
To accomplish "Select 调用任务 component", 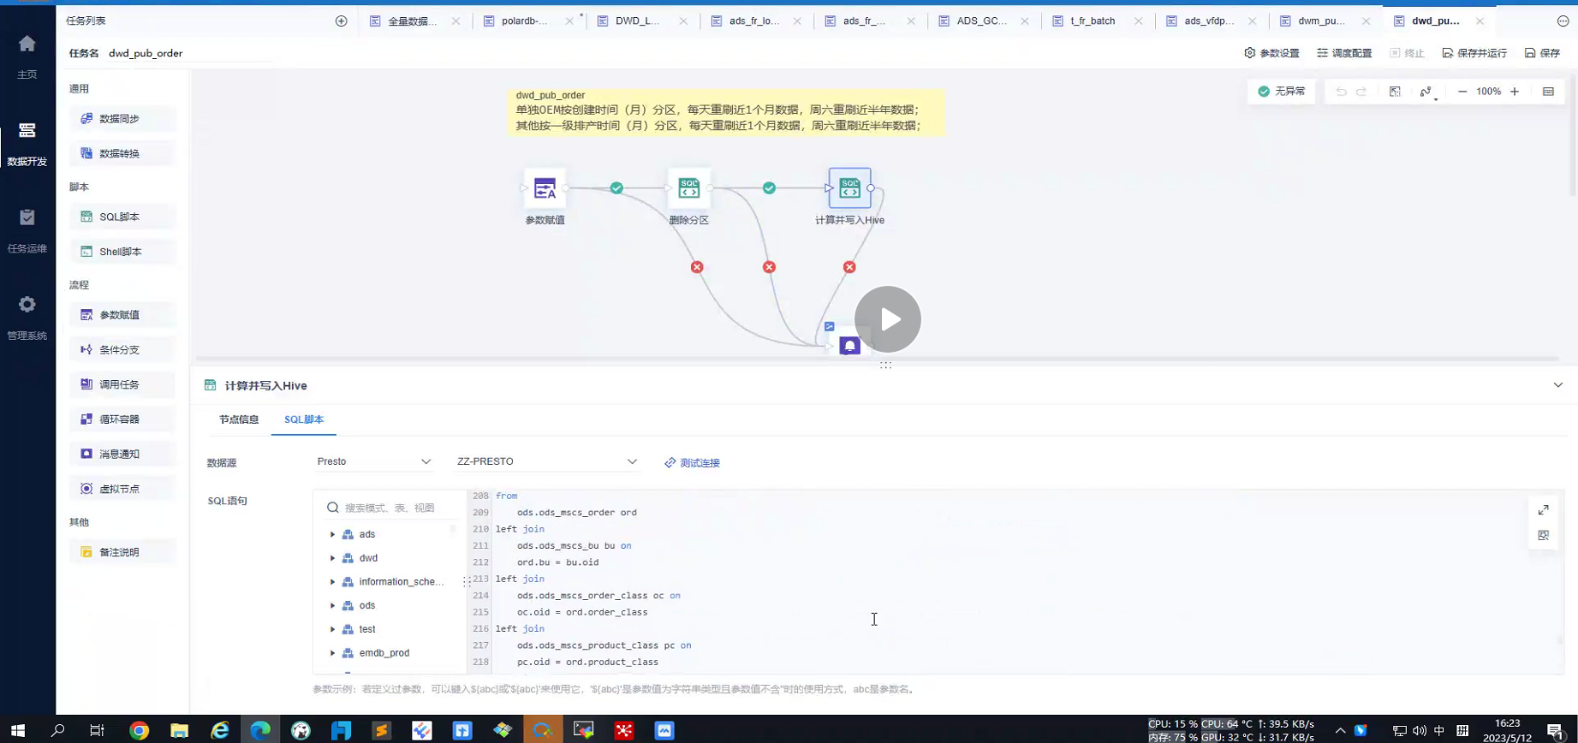I will click(x=122, y=385).
